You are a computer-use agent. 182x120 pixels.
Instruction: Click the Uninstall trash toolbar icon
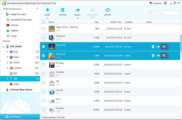[62, 10]
